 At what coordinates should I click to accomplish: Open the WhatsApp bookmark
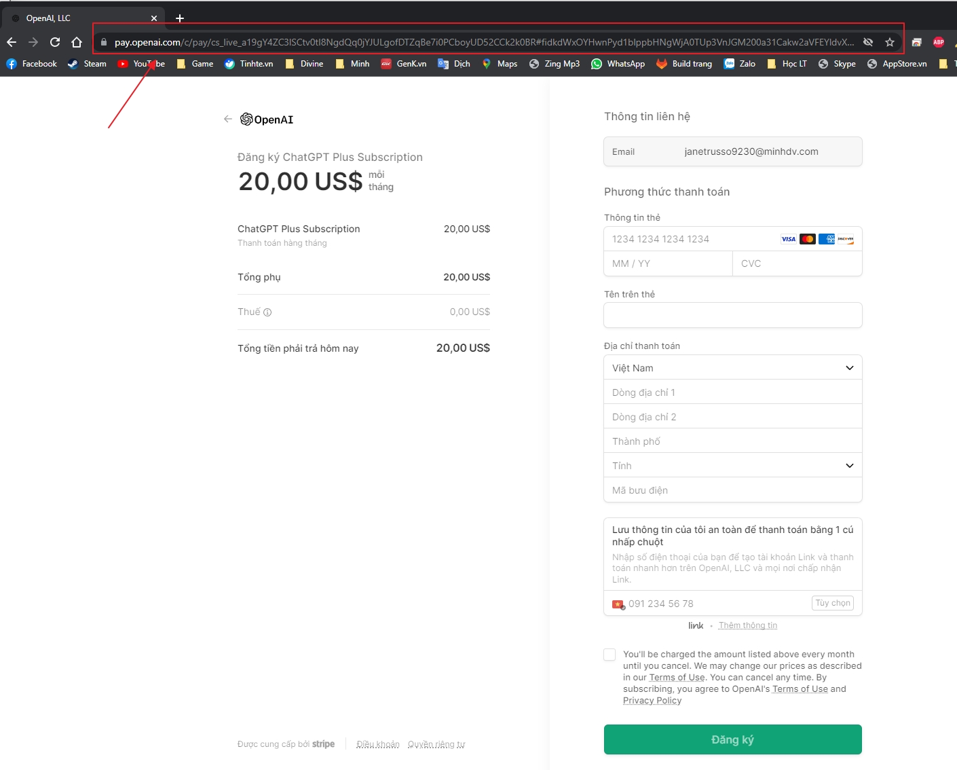pos(618,64)
